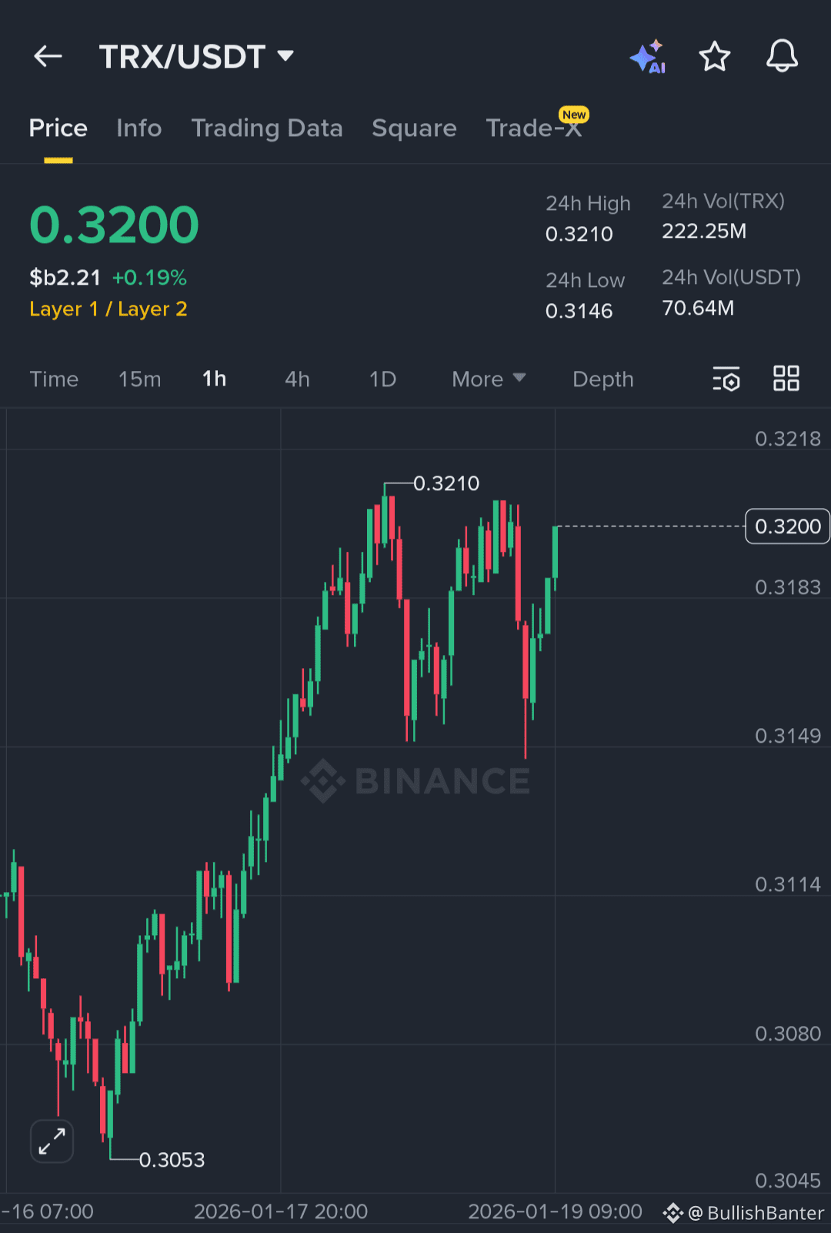Open the TRX/USDT pair selector dropdown
This screenshot has height=1233, width=831.
tap(198, 56)
